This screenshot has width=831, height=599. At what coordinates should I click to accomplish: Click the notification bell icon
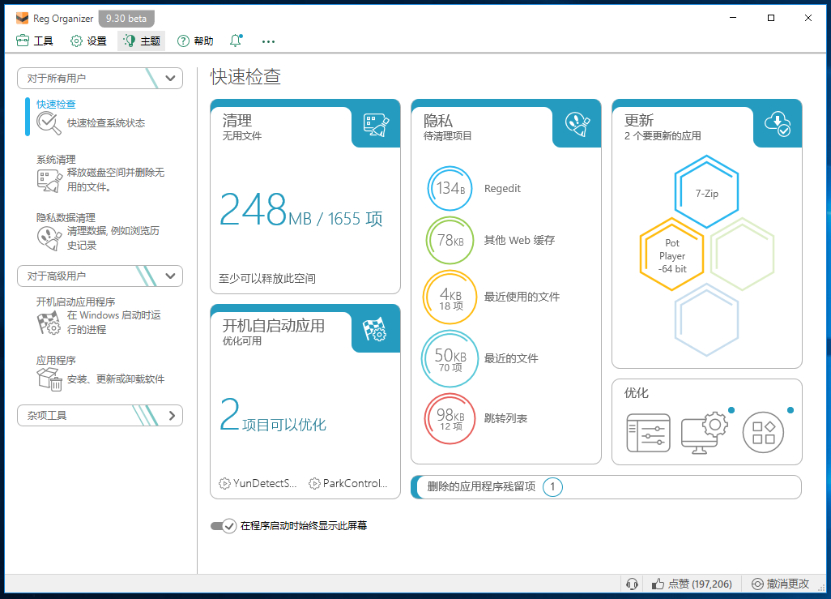pyautogui.click(x=236, y=41)
